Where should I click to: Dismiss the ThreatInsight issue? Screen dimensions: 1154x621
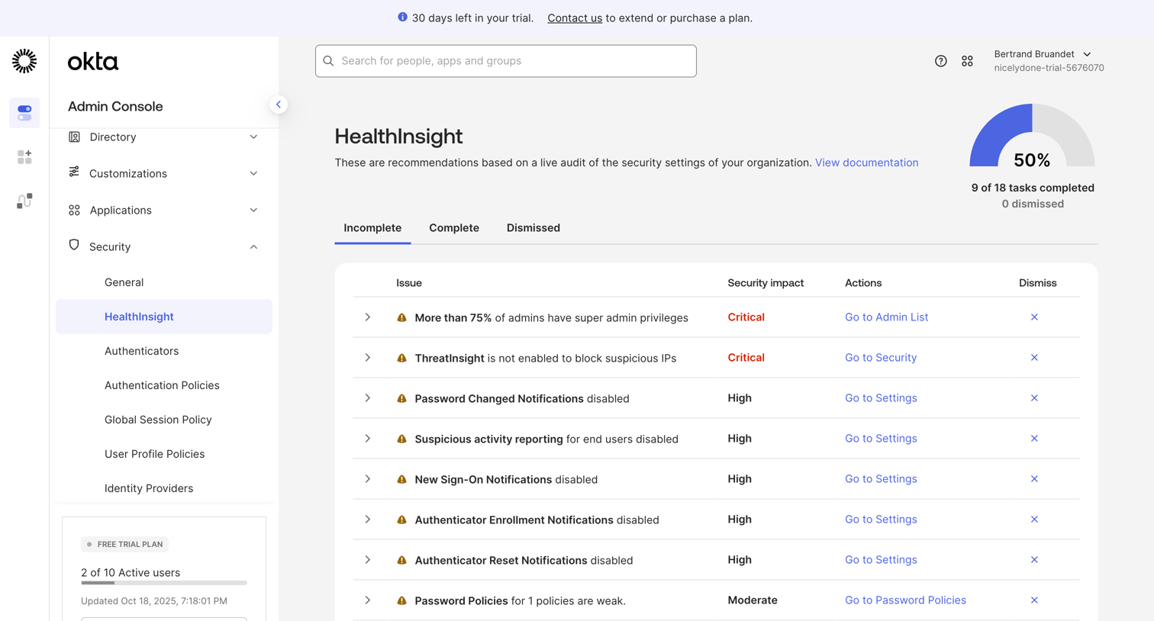click(x=1034, y=358)
